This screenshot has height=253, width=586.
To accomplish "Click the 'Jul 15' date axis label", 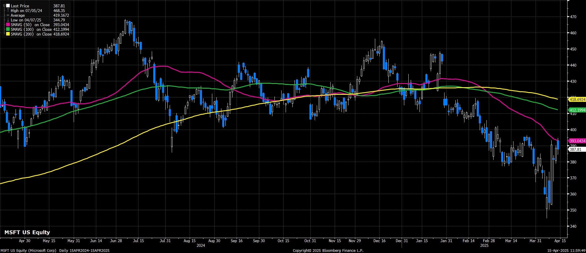I will pos(138,241).
